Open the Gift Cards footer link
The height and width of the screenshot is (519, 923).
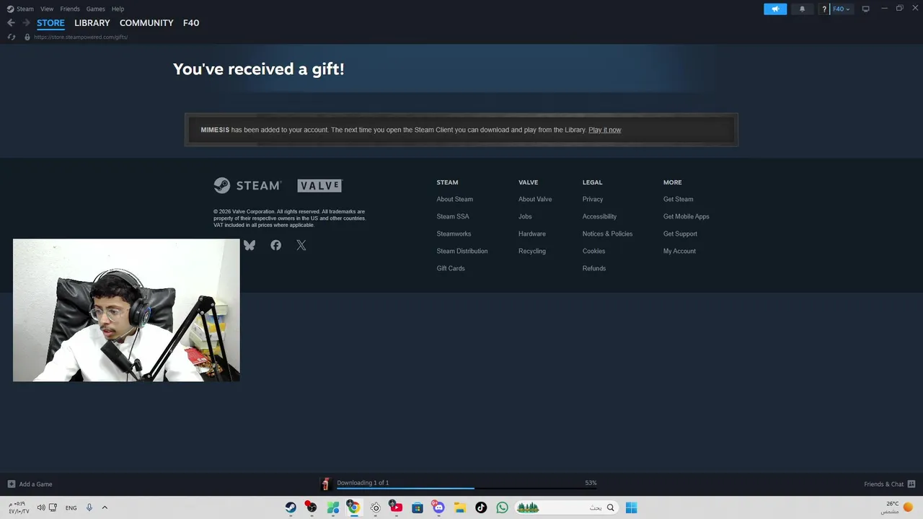[x=451, y=268]
